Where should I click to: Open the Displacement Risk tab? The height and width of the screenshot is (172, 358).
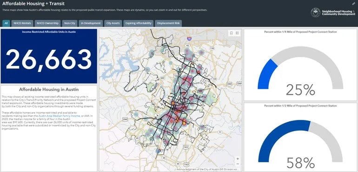tap(168, 23)
